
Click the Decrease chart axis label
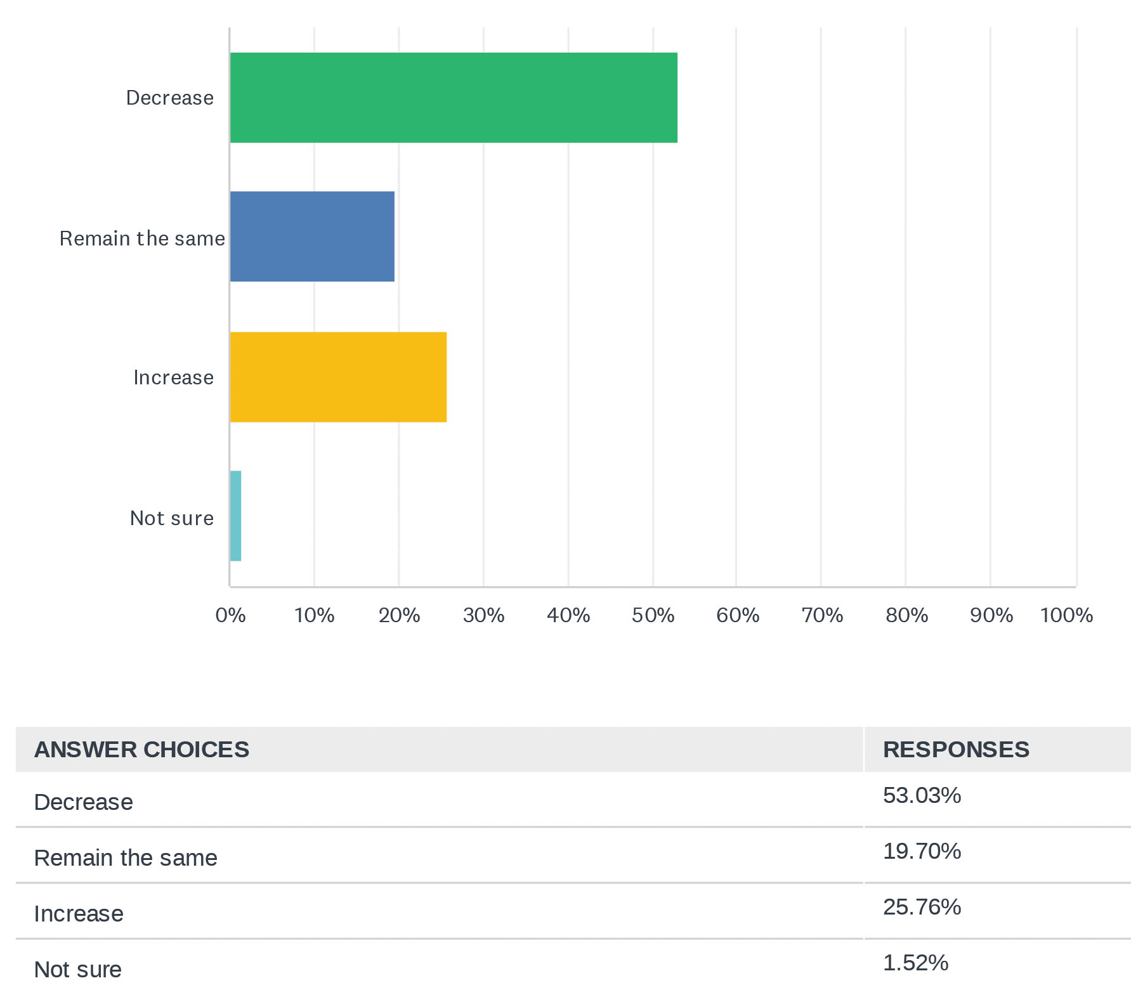point(169,98)
